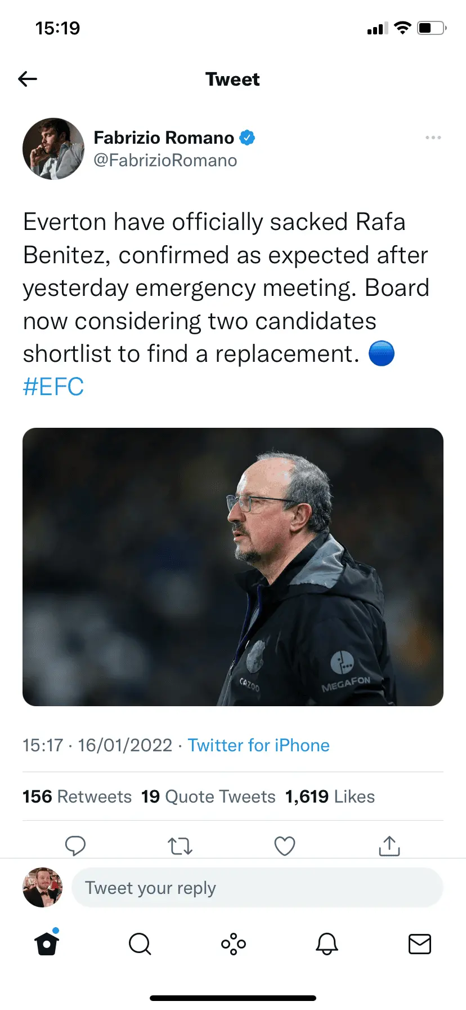Like the tweet with heart icon
This screenshot has height=1010, width=466.
click(285, 845)
